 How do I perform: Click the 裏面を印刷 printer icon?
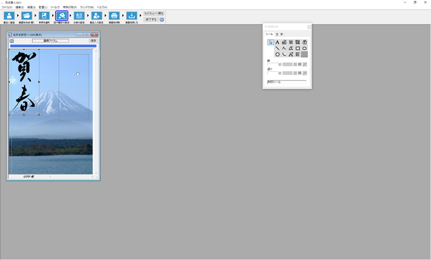[114, 17]
